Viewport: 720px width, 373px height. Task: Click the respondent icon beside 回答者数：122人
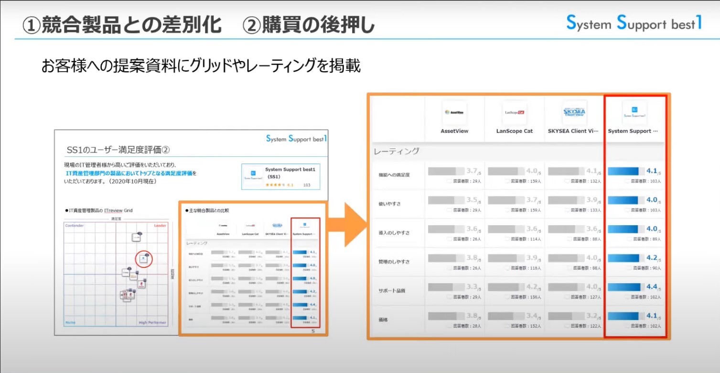(x=568, y=326)
